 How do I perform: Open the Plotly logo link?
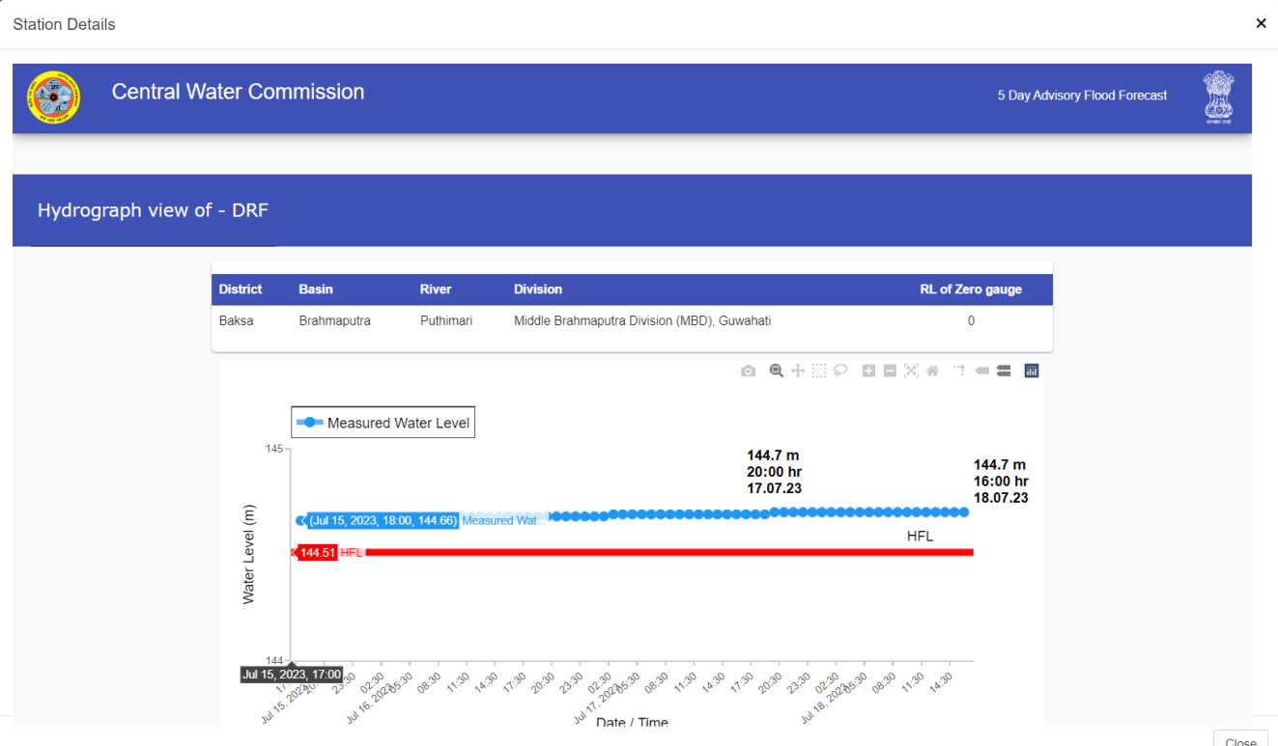pyautogui.click(x=1032, y=371)
